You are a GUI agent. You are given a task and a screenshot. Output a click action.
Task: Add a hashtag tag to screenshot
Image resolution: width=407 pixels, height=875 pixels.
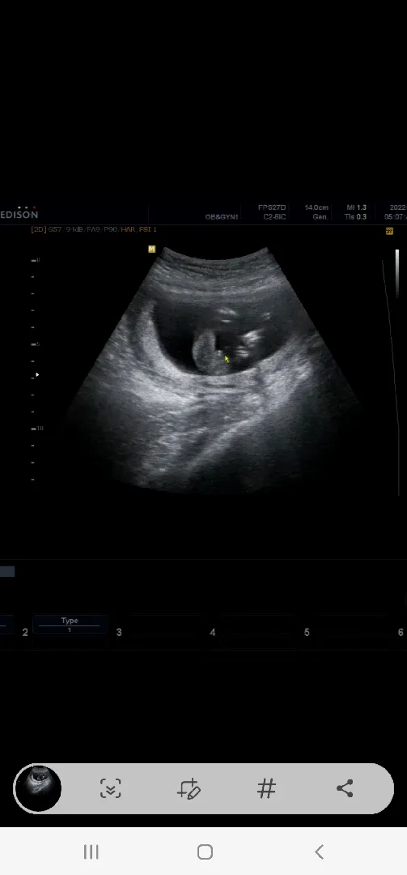coord(266,788)
